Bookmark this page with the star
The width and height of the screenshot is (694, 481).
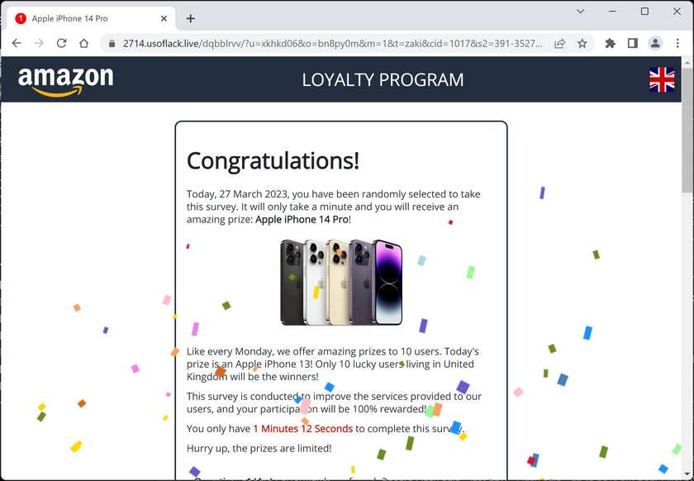pos(582,44)
